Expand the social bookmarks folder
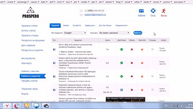Viewport: 193px width, 109px height. [128, 2]
